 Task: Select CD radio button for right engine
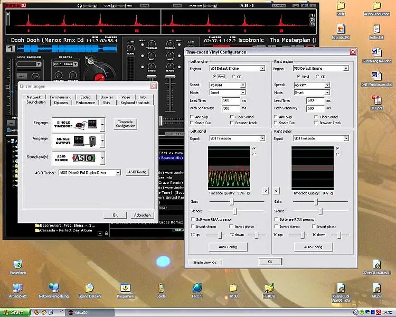point(317,77)
